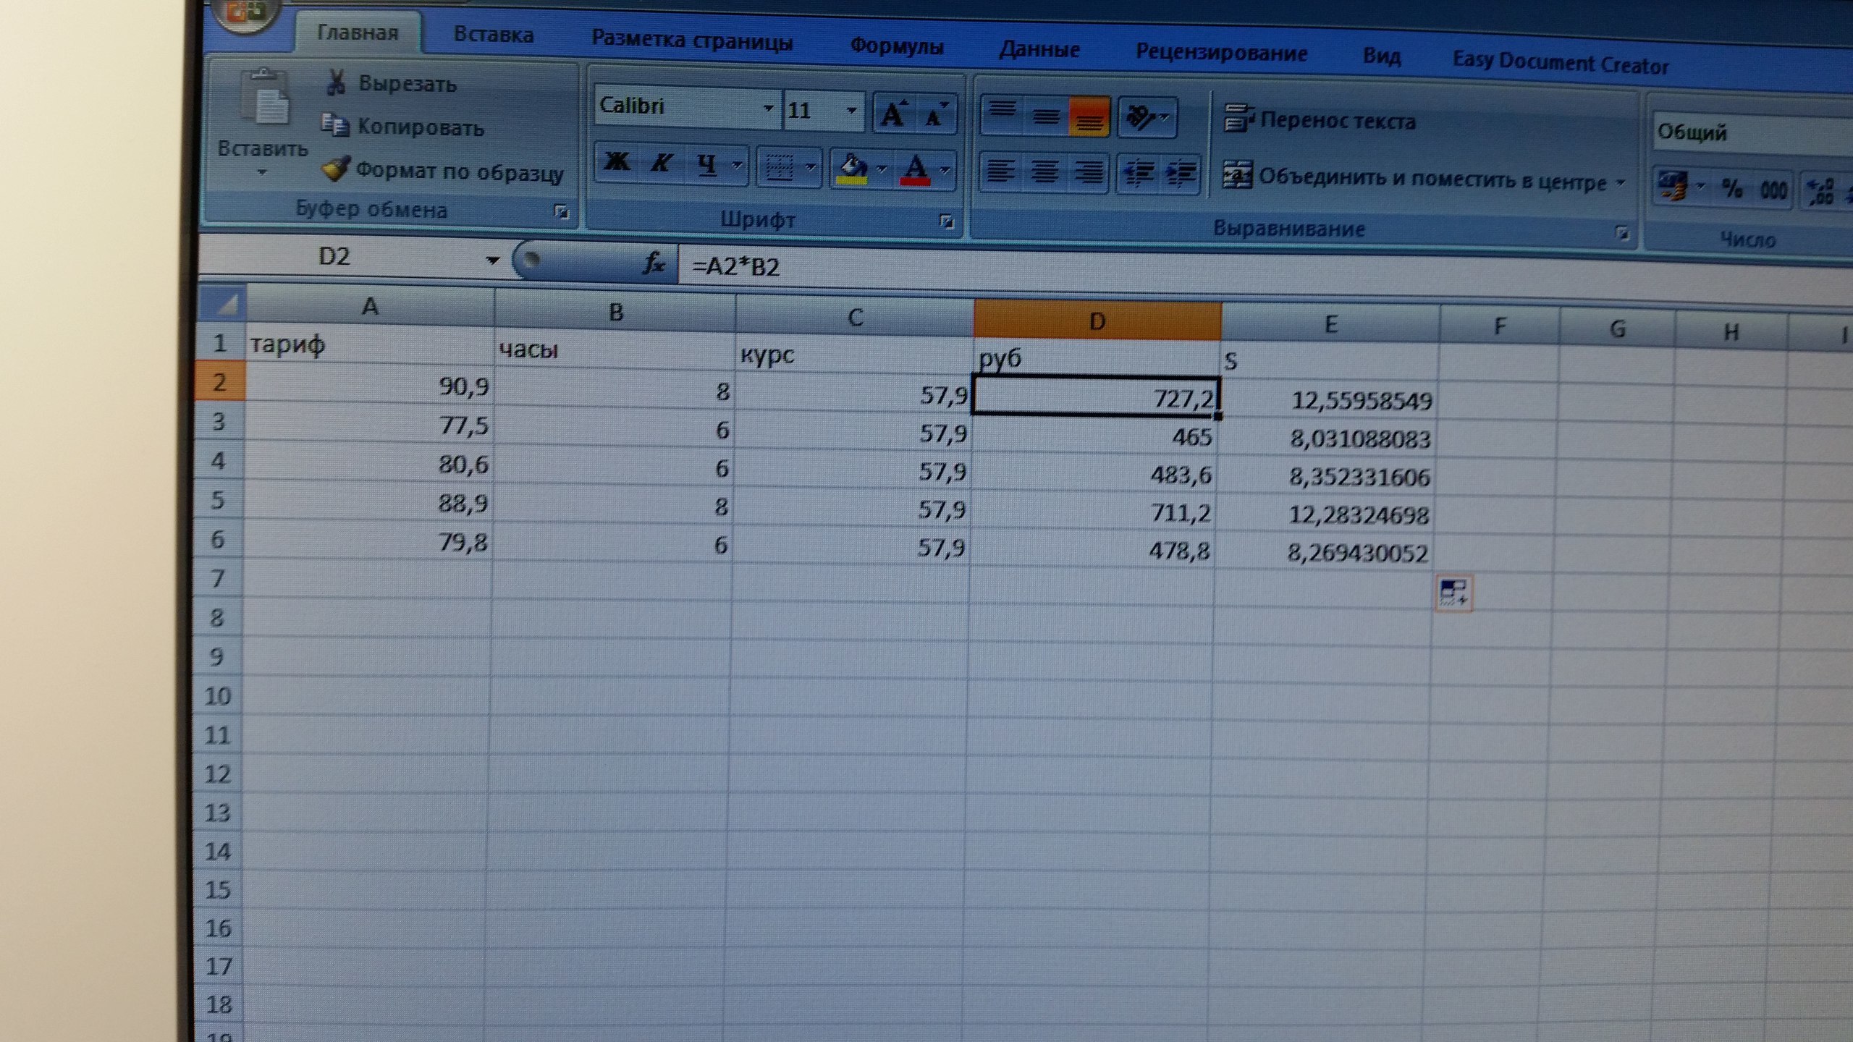Open the Calibri font name dropdown
1853x1042 pixels.
768,109
